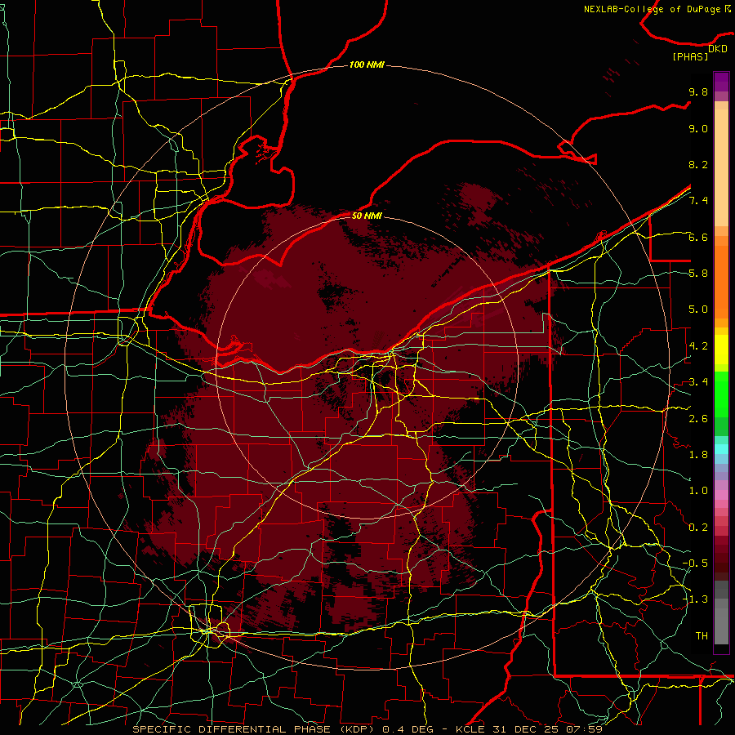Select the peach segment of the color bar
This screenshot has width=735, height=735.
click(721, 169)
